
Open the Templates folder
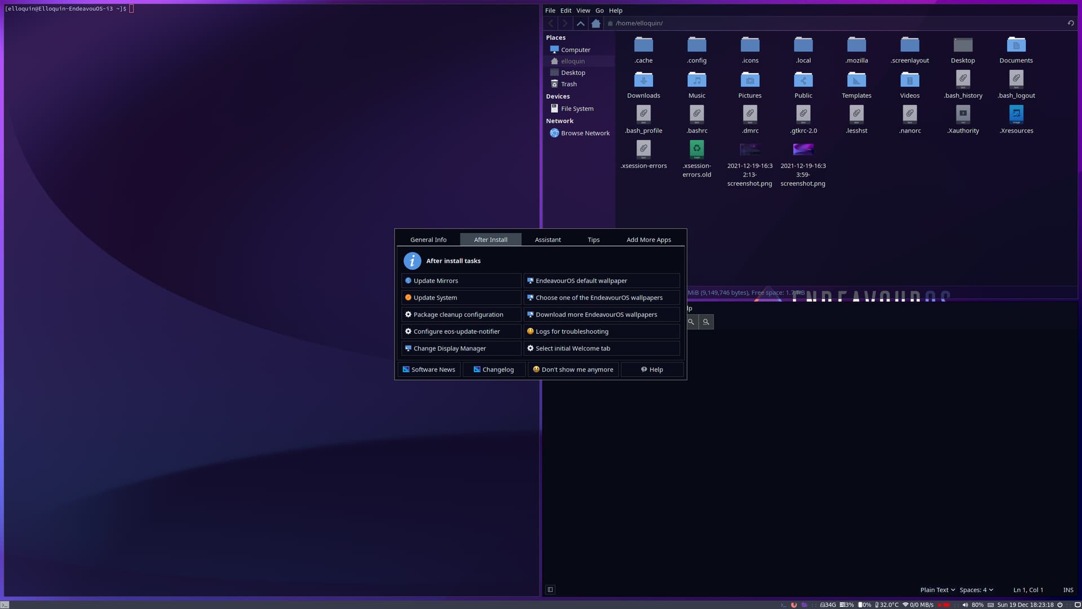coord(856,85)
